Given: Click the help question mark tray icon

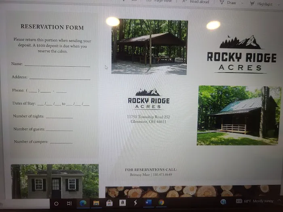Looking at the screenshot, I should [223, 202].
